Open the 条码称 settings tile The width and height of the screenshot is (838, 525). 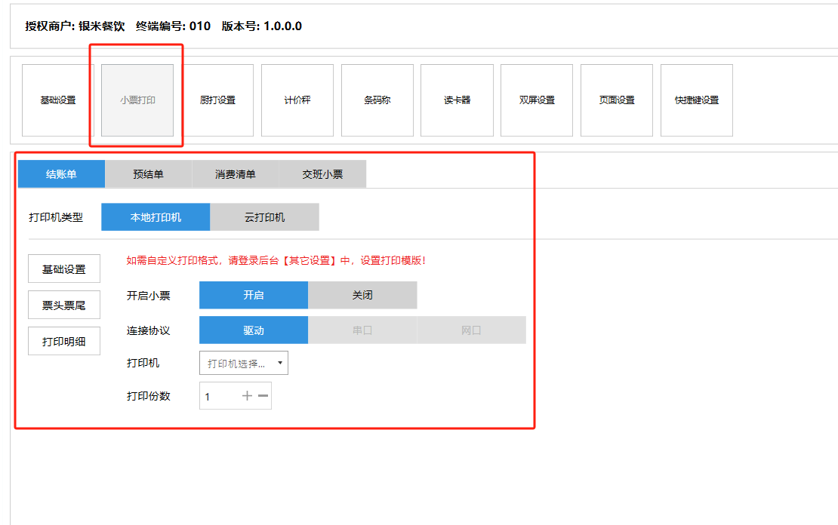click(377, 100)
